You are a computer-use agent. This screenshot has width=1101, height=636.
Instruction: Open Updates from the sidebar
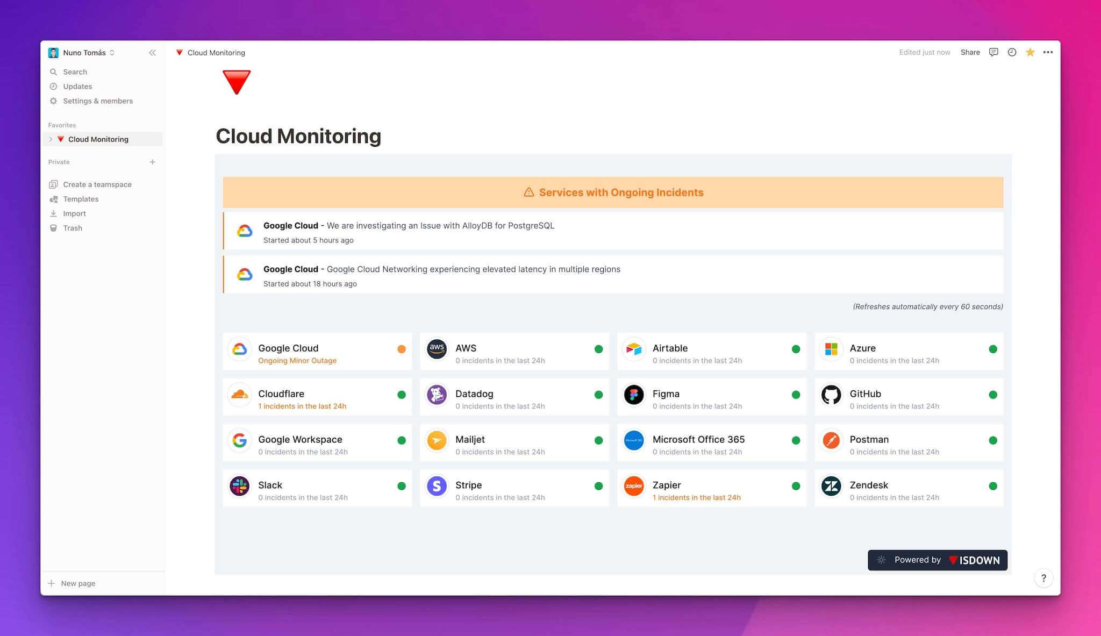77,86
